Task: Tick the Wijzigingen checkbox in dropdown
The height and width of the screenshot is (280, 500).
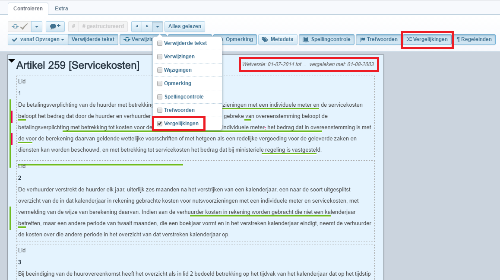Action: (x=160, y=70)
